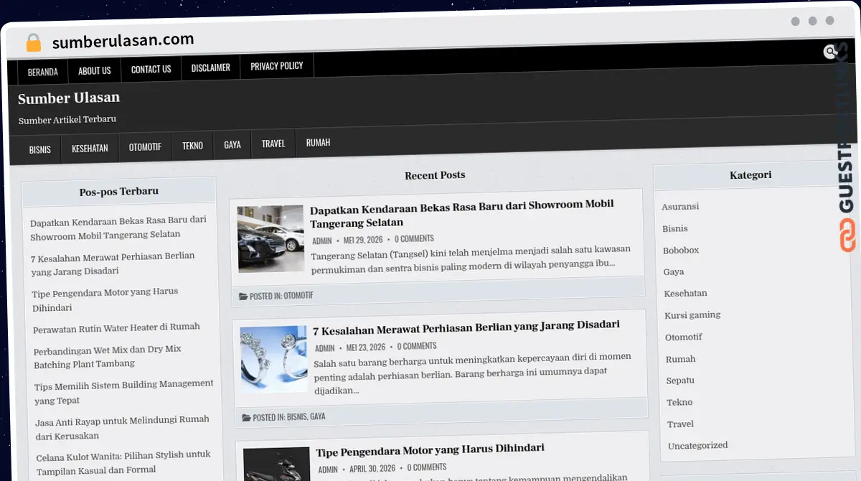Open sidebar link Tipe Pengendara Motor
The height and width of the screenshot is (481, 861).
pos(105,300)
